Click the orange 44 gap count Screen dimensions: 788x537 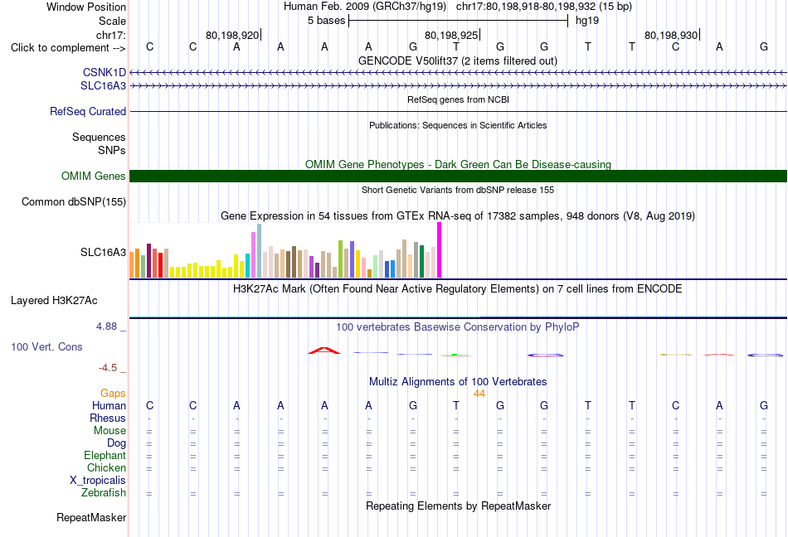pos(479,394)
